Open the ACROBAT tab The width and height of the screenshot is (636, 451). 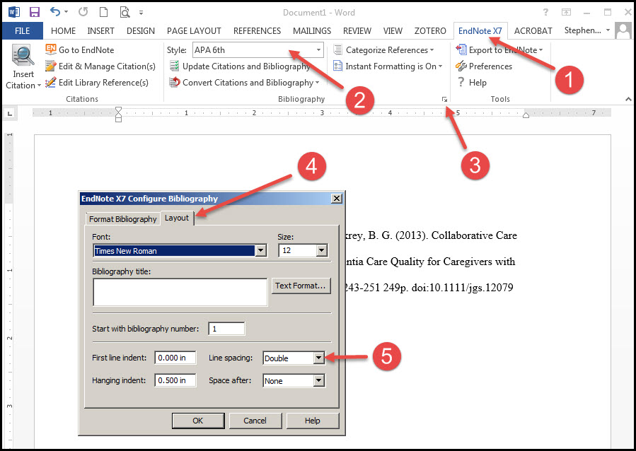coord(533,31)
